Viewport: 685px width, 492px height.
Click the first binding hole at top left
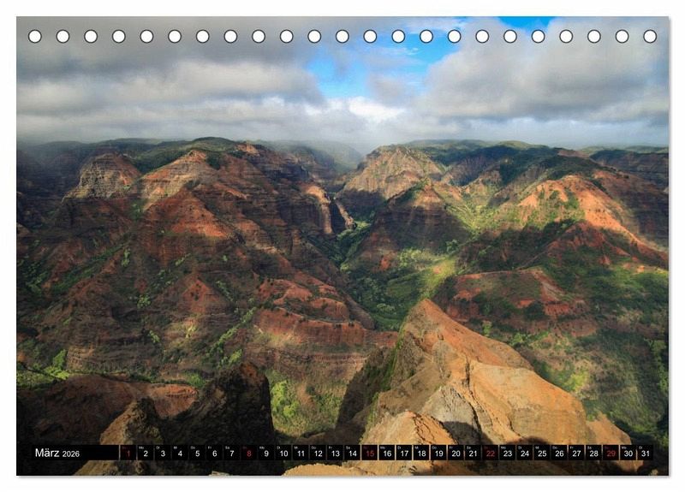(35, 36)
